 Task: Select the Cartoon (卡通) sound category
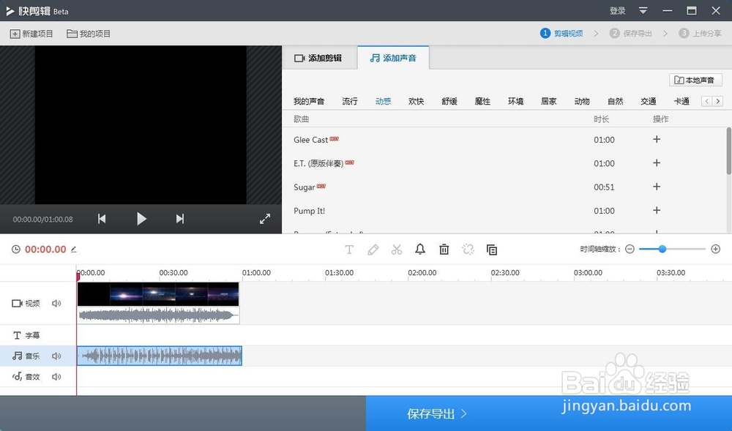681,101
